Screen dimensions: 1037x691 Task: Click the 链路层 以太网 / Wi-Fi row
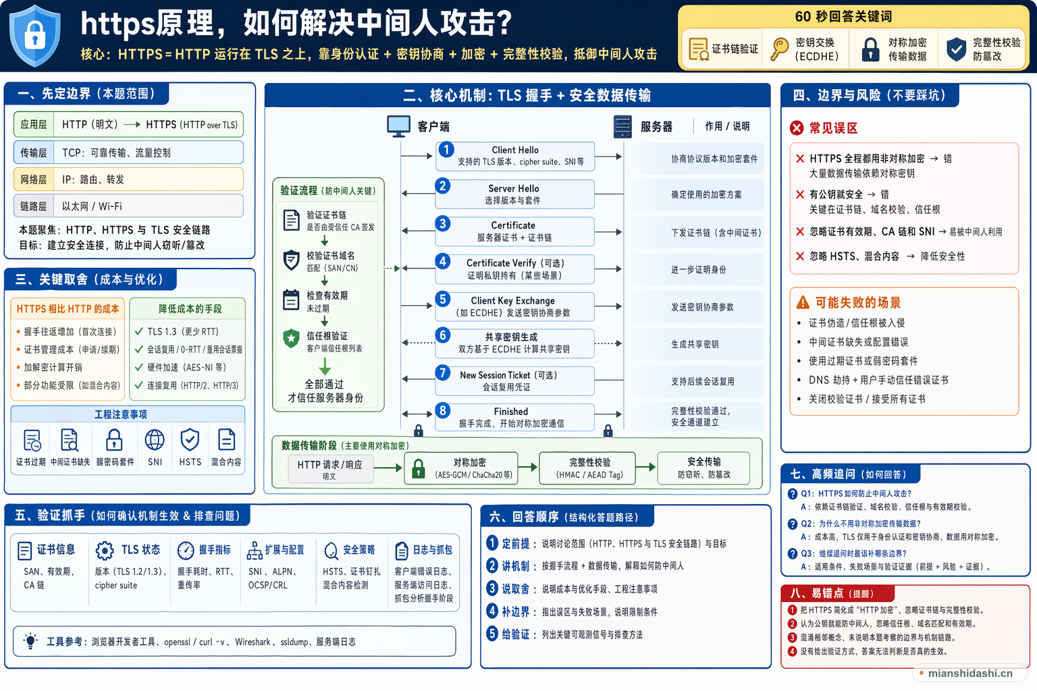tap(128, 206)
